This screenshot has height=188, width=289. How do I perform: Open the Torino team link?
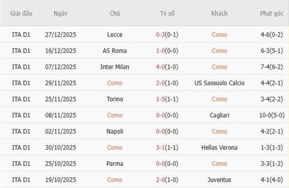(115, 99)
